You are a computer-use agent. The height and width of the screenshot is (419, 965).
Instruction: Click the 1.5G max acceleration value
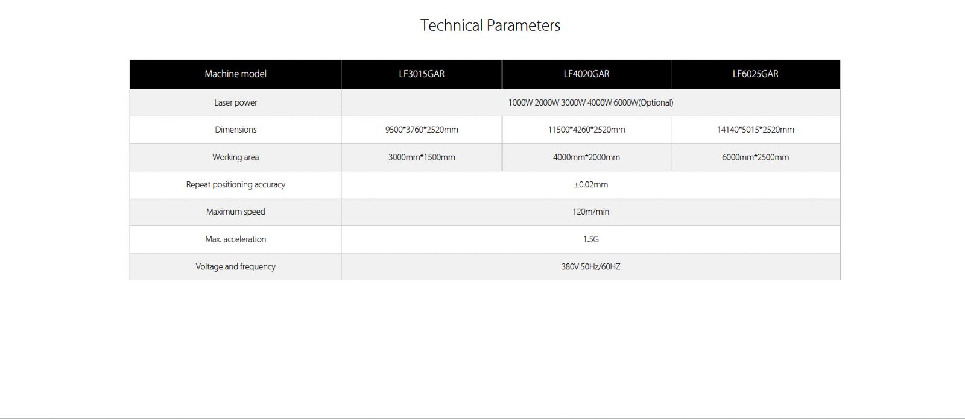pos(590,239)
